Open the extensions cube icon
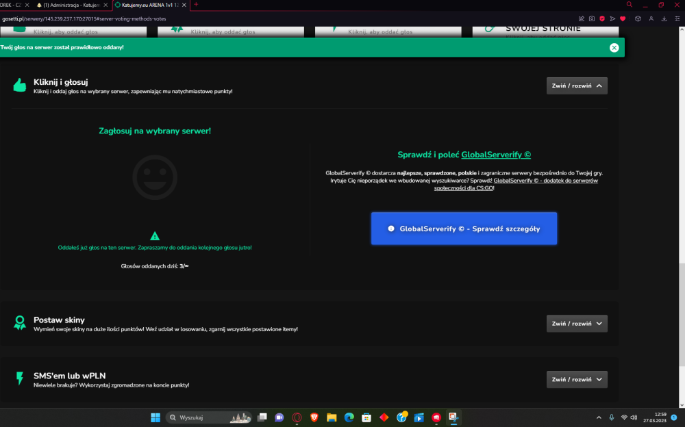 (x=638, y=18)
